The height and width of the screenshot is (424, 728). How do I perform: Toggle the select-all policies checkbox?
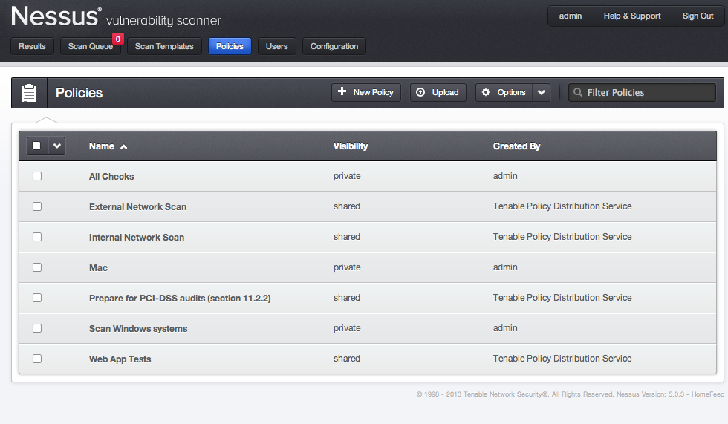[36, 146]
